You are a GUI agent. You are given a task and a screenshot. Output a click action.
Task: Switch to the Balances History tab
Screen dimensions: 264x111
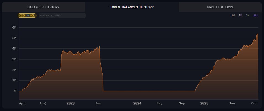43,7
